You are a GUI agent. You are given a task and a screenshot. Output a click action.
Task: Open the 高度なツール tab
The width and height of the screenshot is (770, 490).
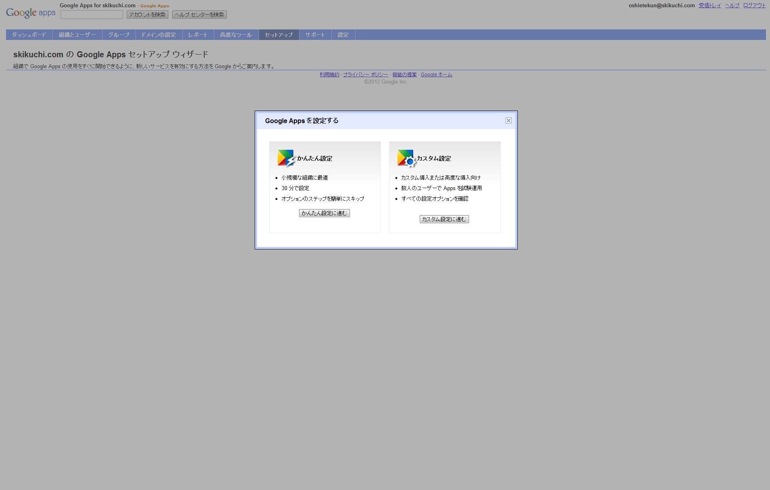point(236,35)
